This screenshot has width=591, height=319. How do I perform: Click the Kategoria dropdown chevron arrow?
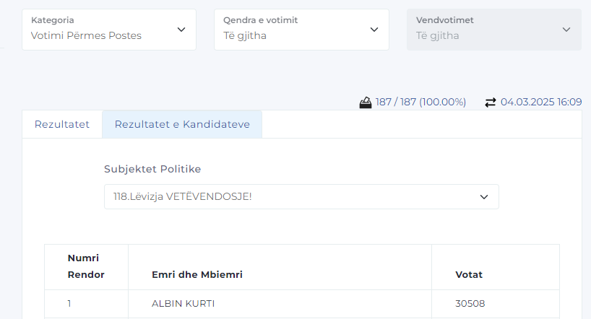coord(181,30)
